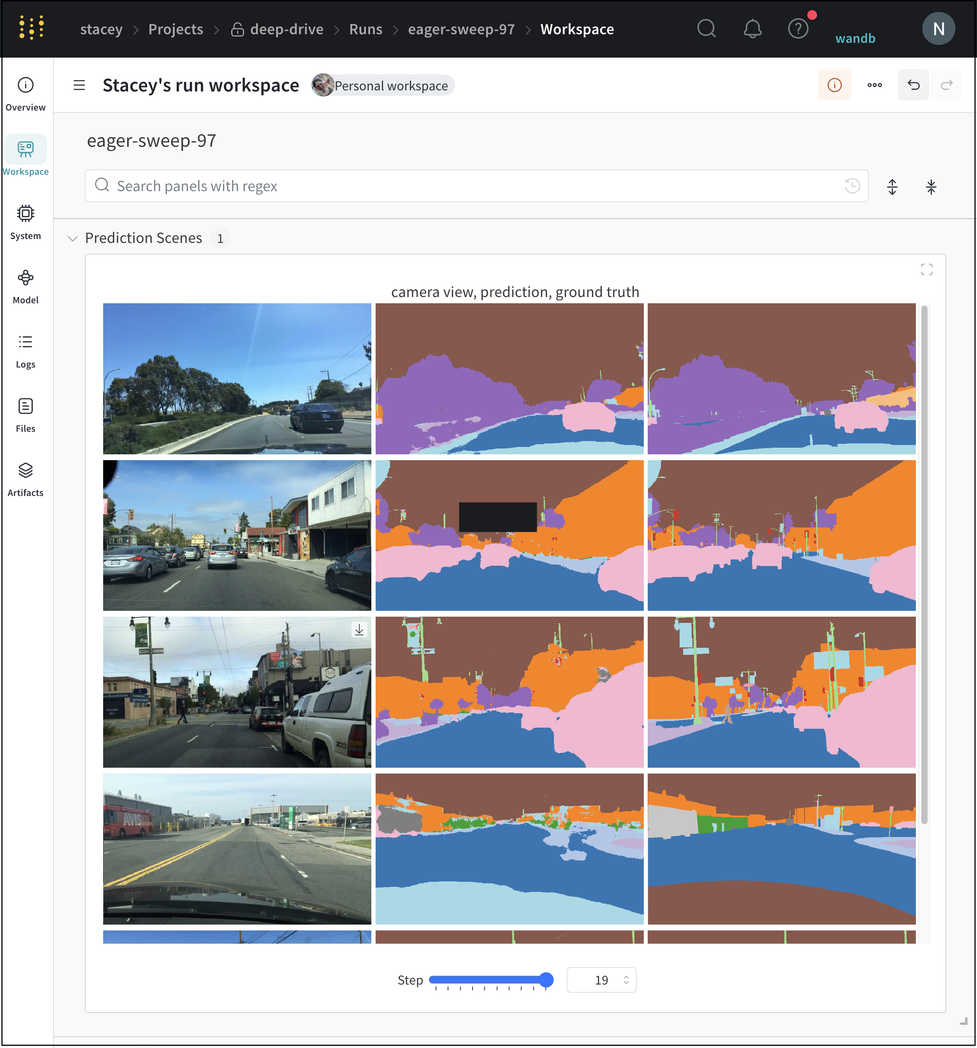Open the notifications bell
The image size is (977, 1048).
point(752,29)
